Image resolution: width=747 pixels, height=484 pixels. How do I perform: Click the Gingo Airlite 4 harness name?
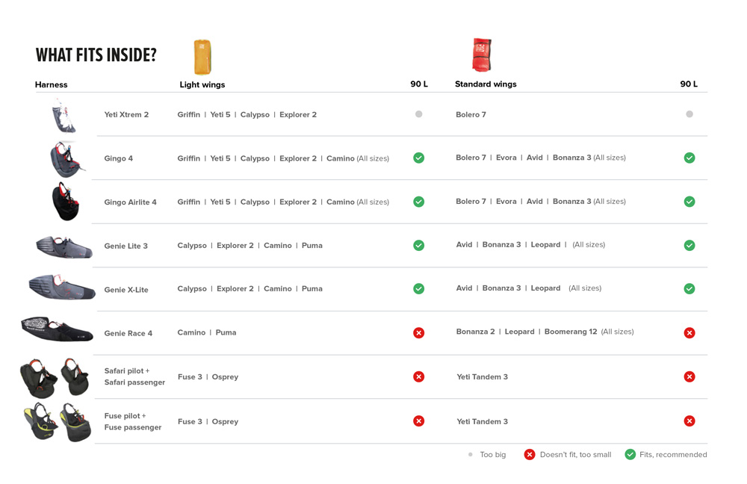(130, 202)
